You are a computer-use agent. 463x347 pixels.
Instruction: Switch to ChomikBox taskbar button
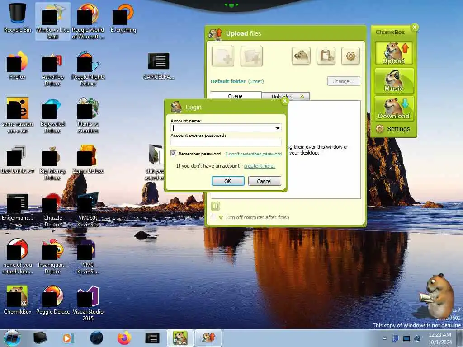point(180,338)
